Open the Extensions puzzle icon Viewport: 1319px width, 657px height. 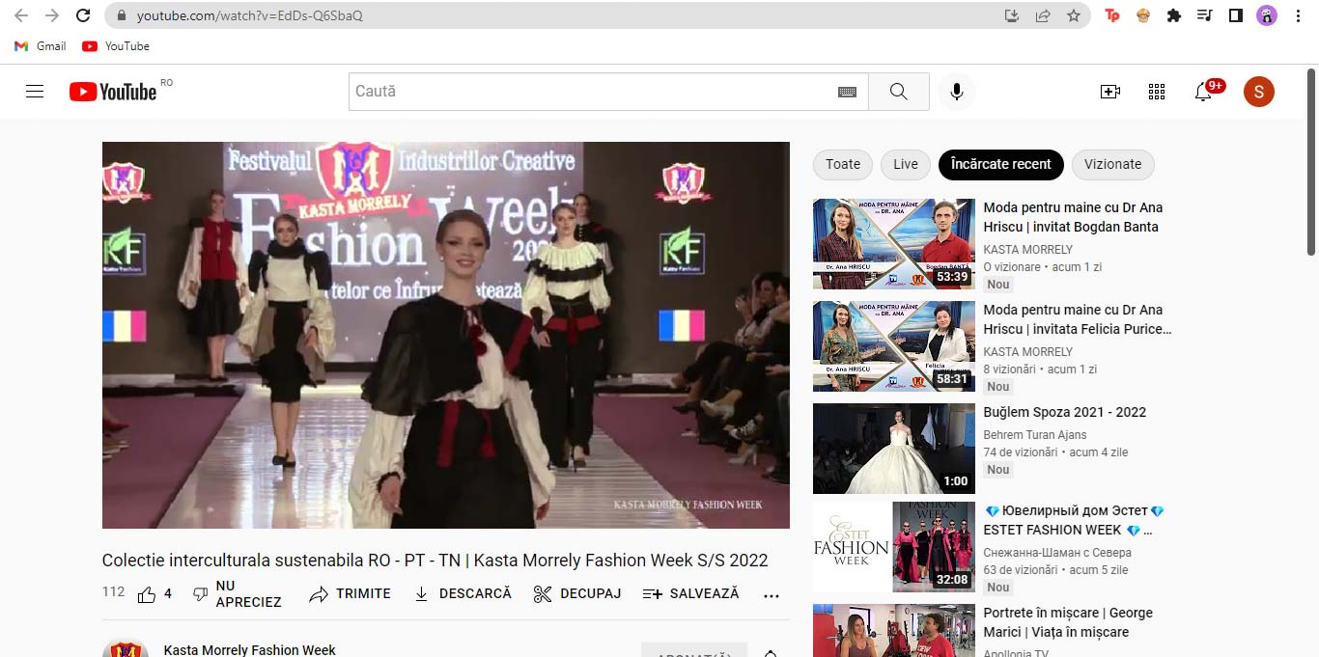click(1174, 15)
